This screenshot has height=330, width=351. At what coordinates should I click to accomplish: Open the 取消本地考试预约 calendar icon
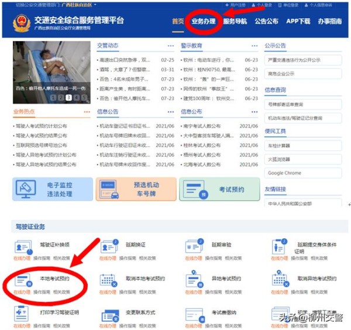click(x=109, y=280)
